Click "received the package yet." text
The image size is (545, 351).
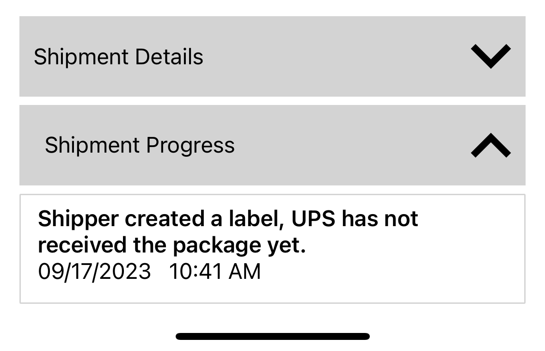(x=171, y=245)
